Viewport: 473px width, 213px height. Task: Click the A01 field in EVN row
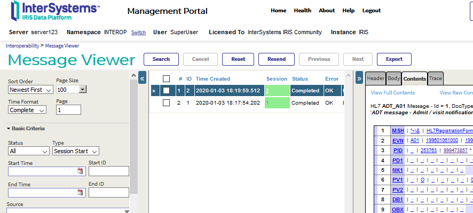coord(415,140)
